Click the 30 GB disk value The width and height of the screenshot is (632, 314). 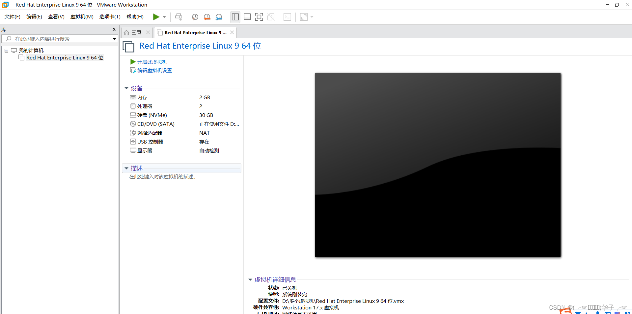(206, 115)
